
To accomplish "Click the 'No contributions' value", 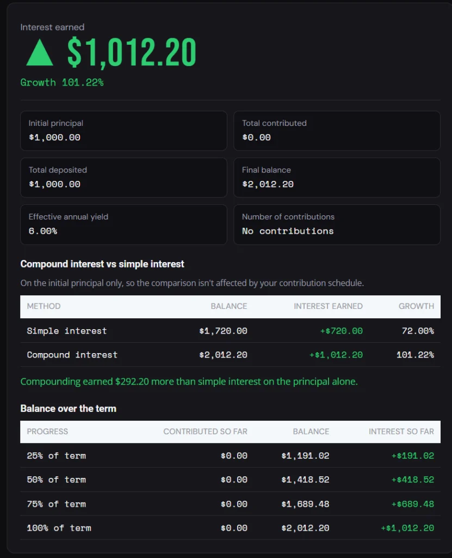I will [x=288, y=231].
